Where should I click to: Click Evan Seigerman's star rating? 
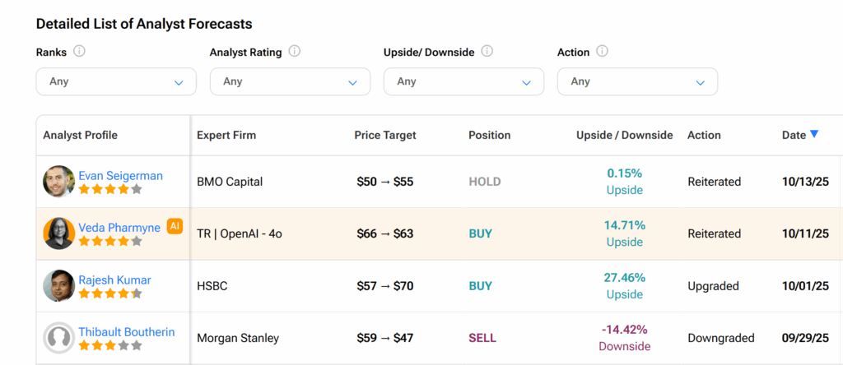110,189
